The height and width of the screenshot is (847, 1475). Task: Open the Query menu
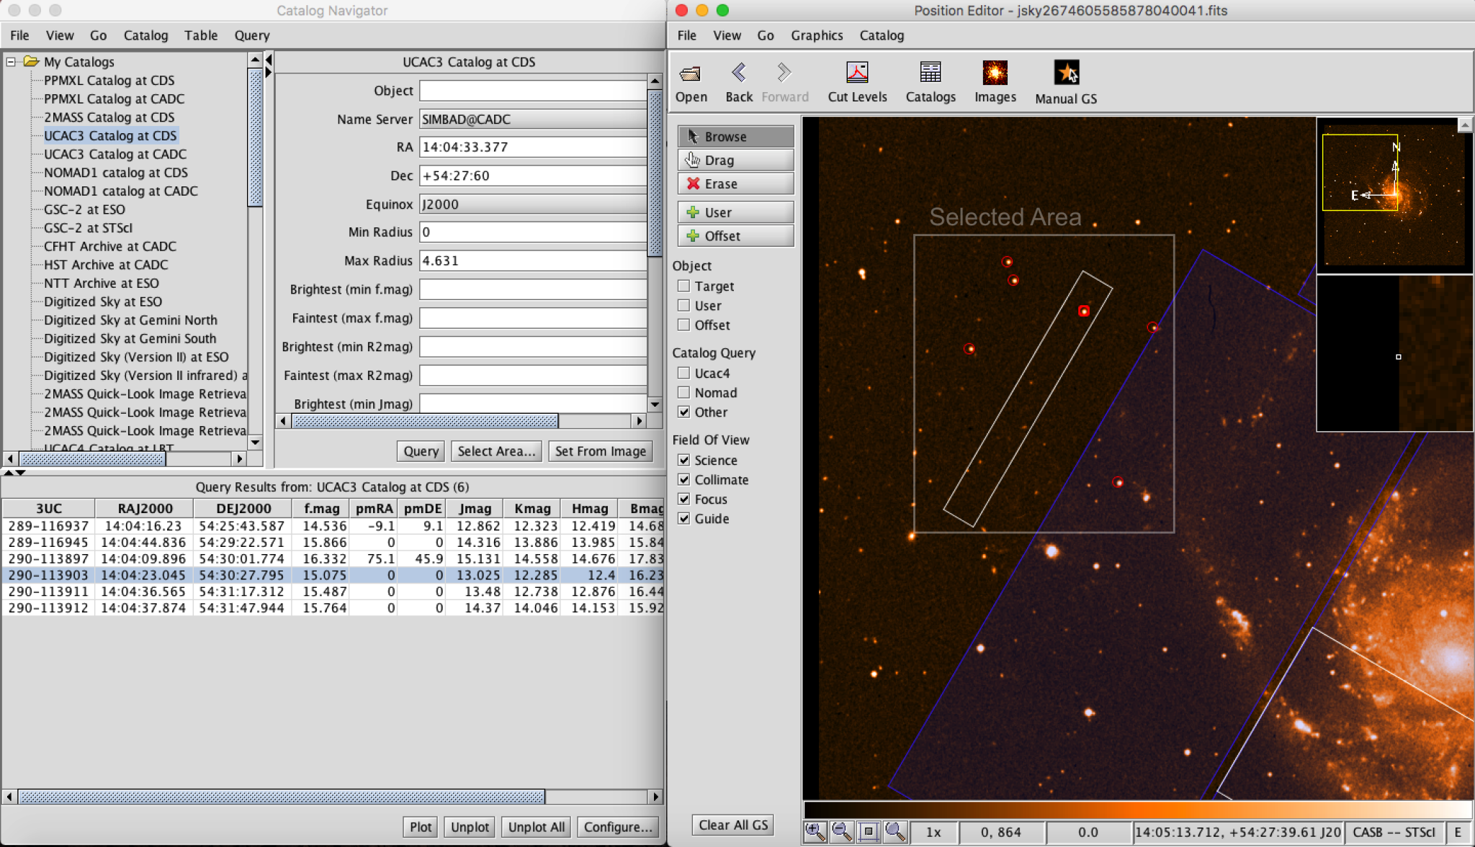(x=251, y=35)
